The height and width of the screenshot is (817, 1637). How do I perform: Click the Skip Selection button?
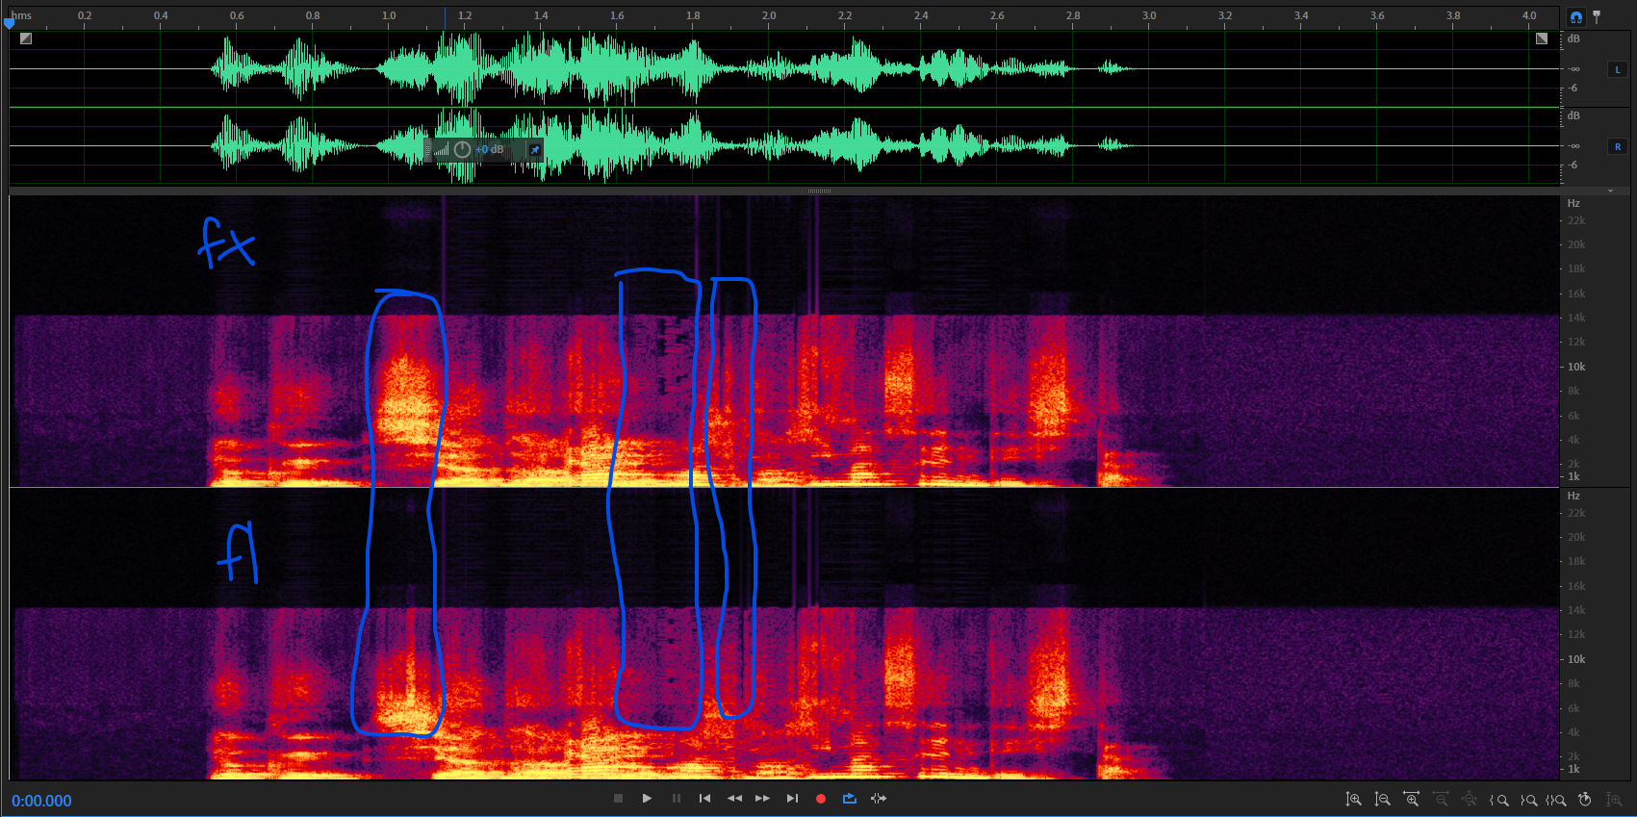tap(878, 799)
